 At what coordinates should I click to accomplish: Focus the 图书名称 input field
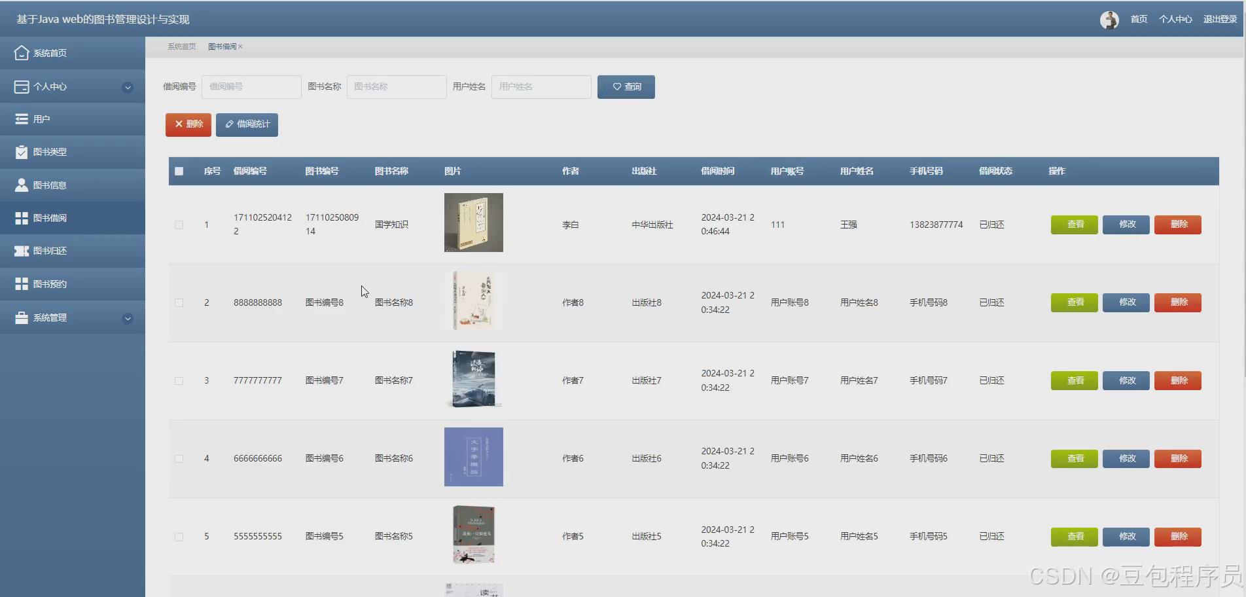(397, 87)
